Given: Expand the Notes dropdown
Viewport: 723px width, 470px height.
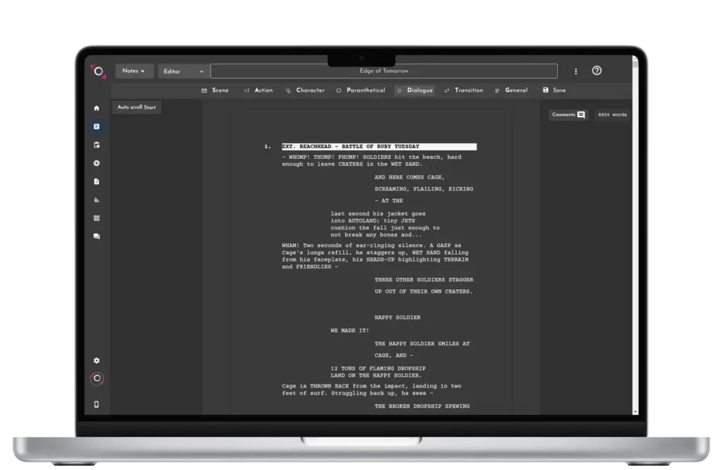Looking at the screenshot, I should (133, 71).
